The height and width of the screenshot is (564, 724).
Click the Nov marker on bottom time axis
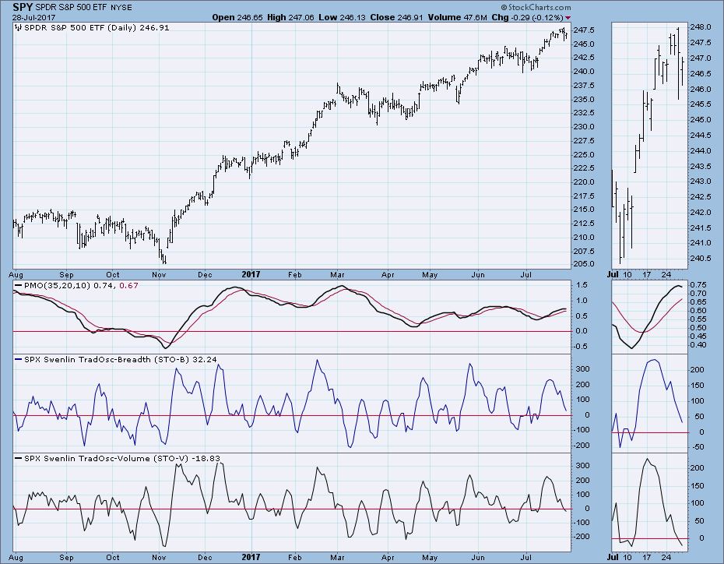(159, 557)
